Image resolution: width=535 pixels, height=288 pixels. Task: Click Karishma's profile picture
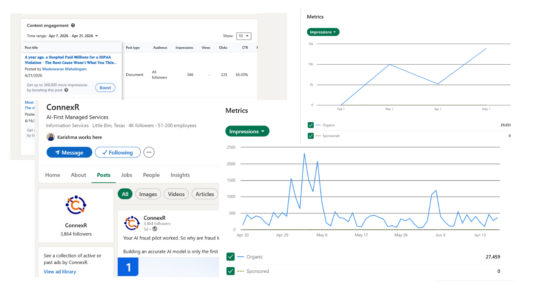click(51, 137)
